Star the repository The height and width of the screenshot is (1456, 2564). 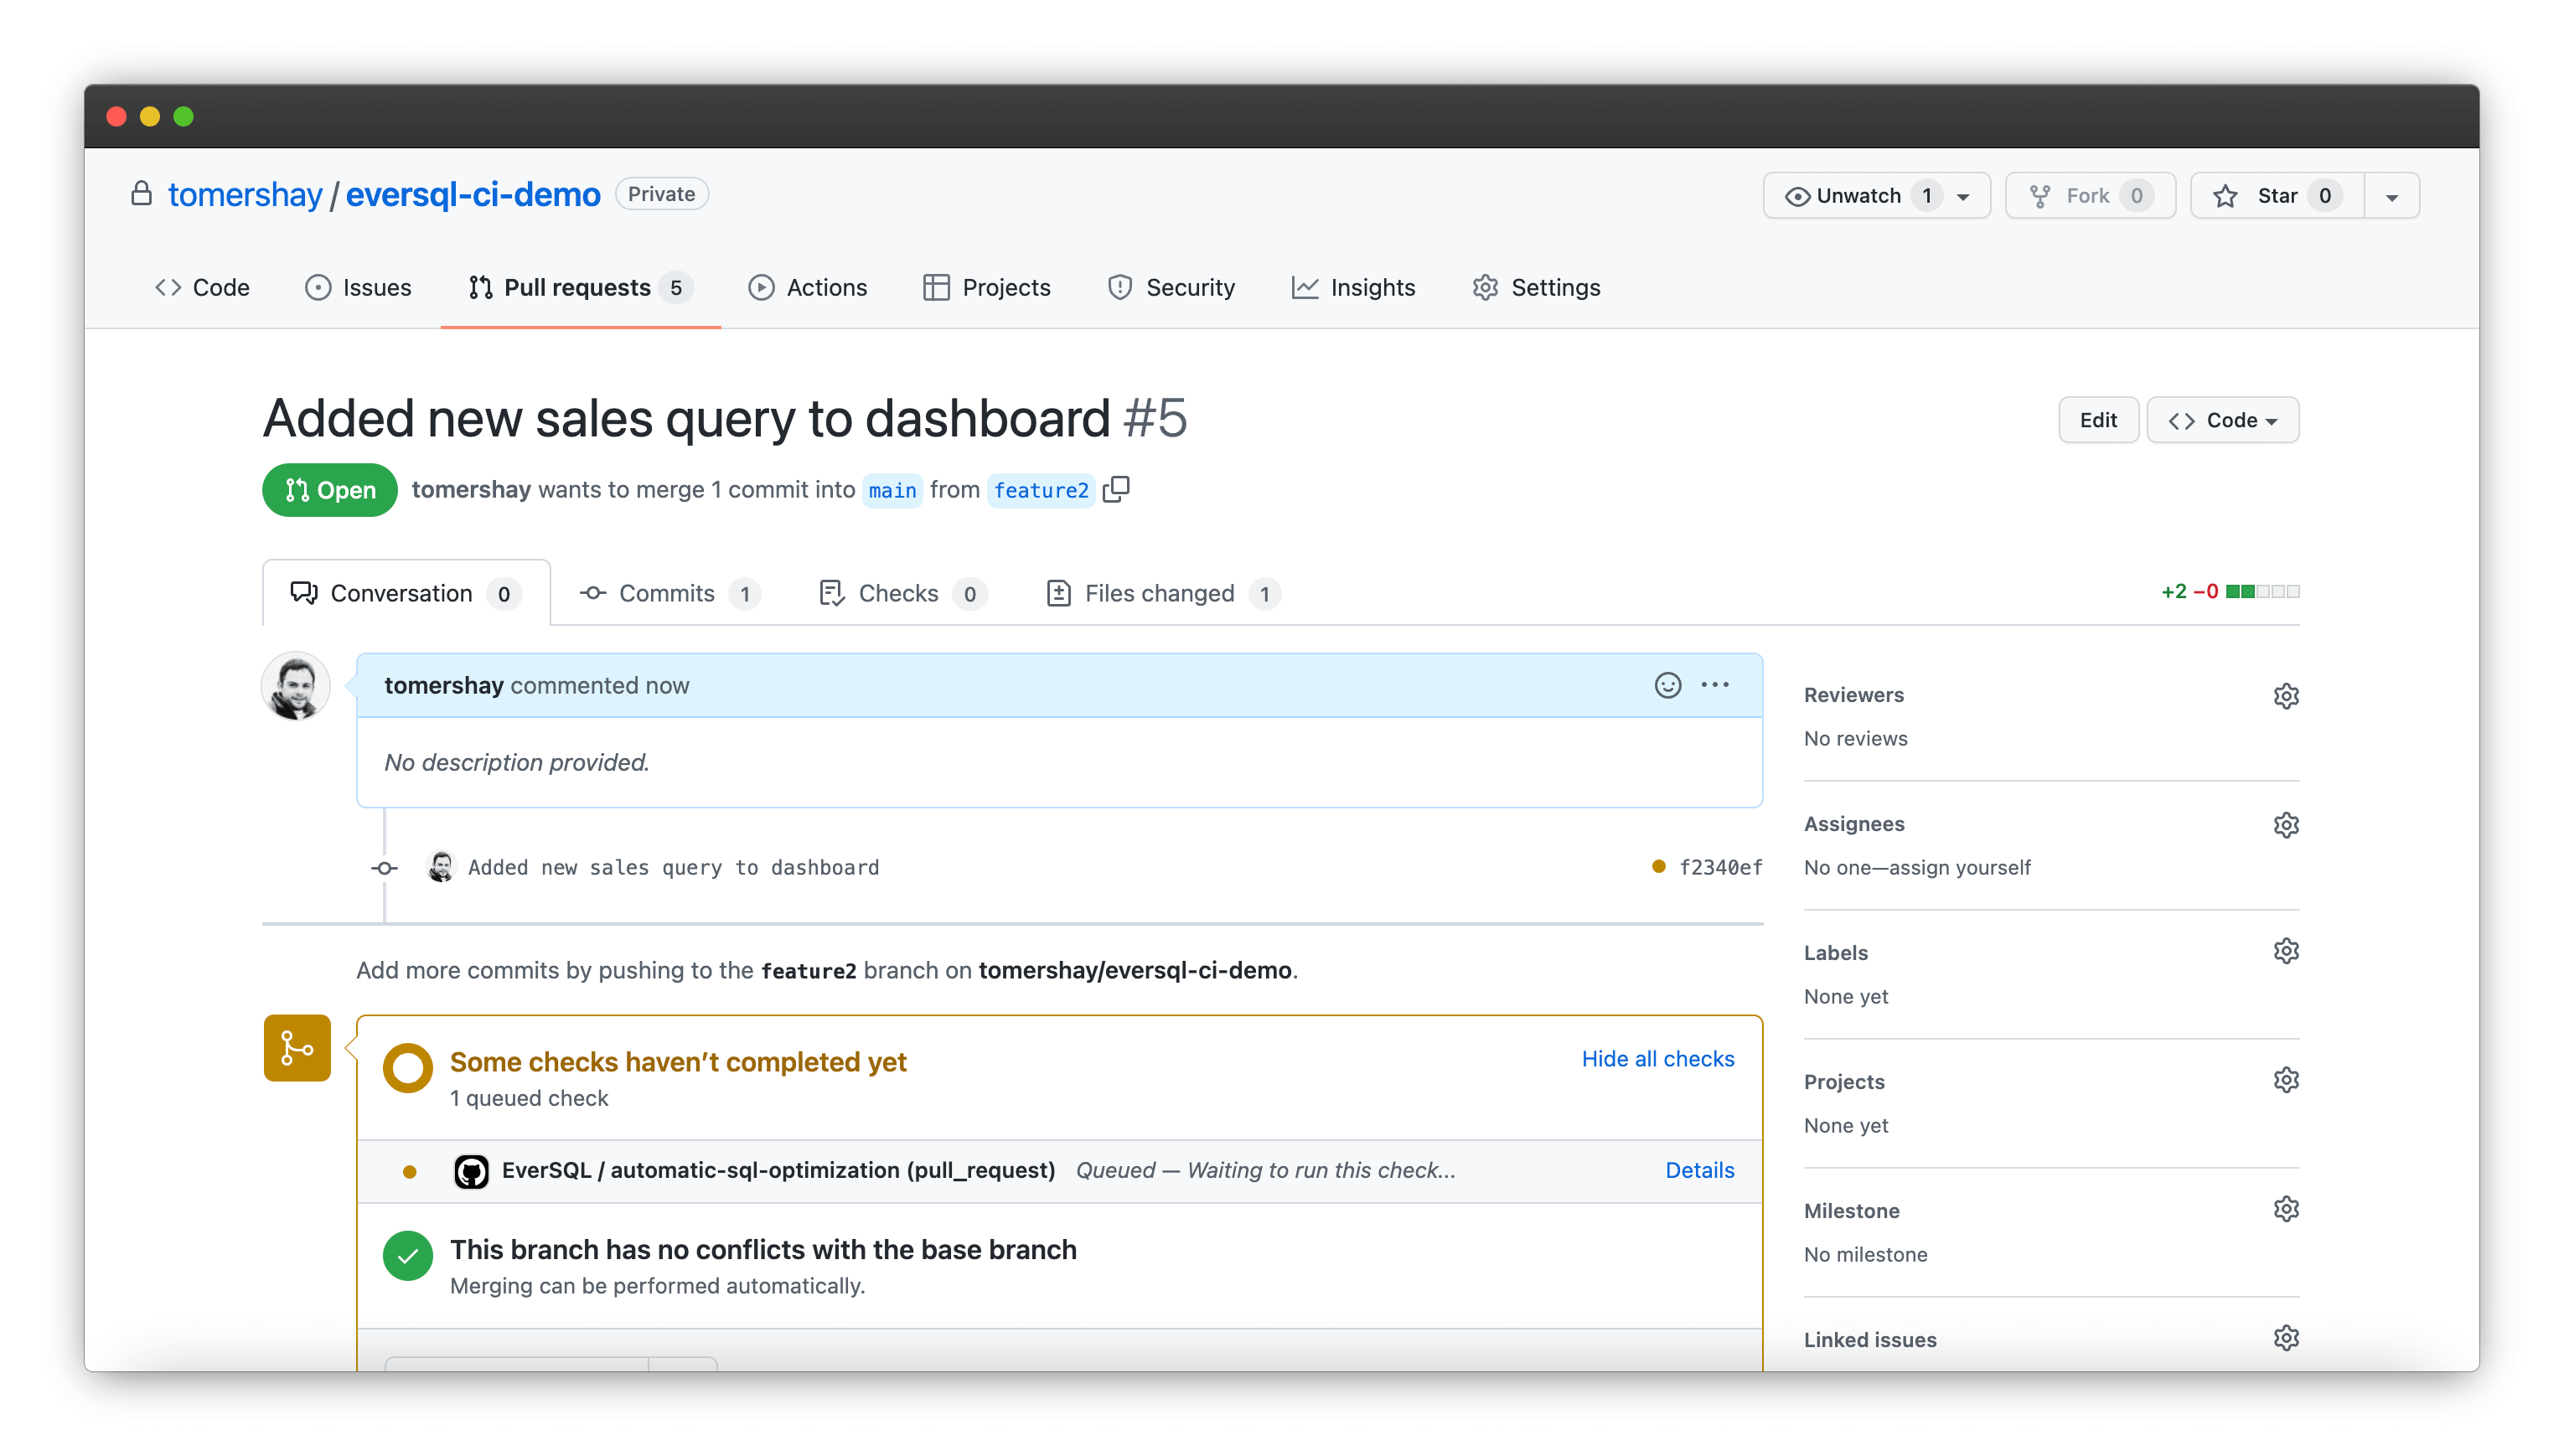2277,196
